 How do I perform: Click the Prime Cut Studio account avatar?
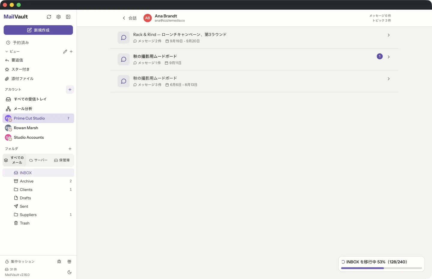tap(8, 118)
